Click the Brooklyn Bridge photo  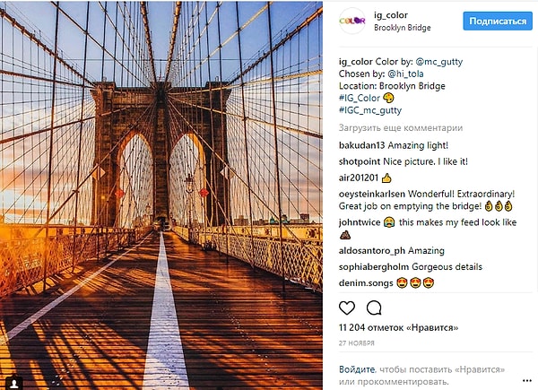point(161,195)
